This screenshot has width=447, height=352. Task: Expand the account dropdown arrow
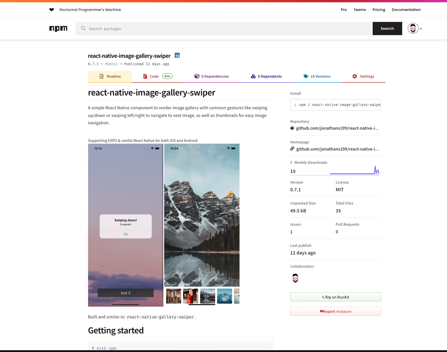click(x=421, y=29)
